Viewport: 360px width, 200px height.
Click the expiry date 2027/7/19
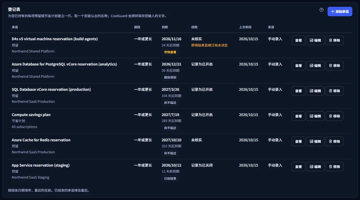point(171,115)
